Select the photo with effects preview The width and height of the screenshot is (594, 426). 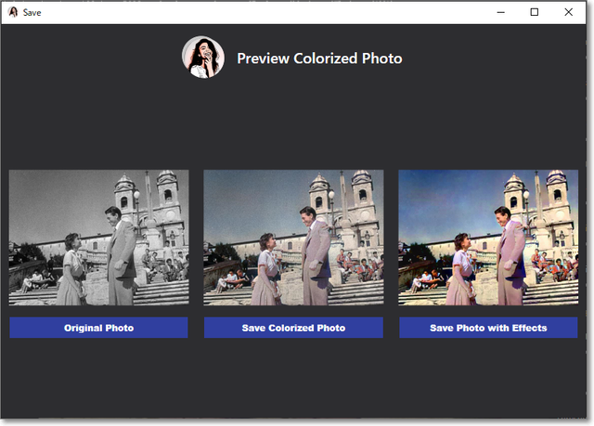point(488,238)
